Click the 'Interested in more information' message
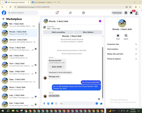The height and width of the screenshot is (113, 142). point(60,72)
